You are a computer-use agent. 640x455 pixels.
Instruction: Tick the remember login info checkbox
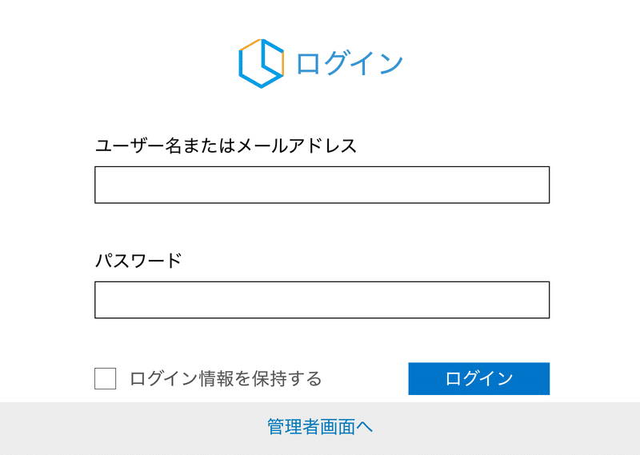tap(106, 379)
